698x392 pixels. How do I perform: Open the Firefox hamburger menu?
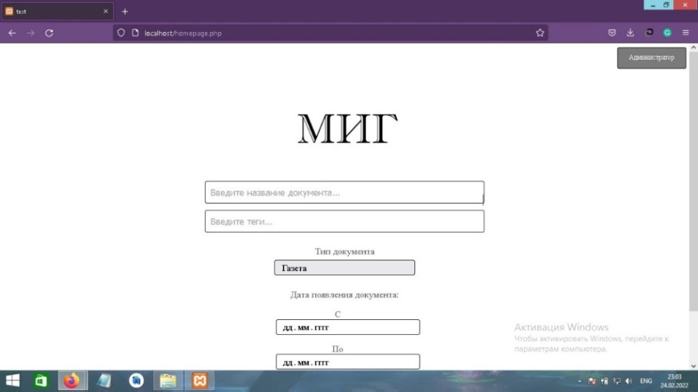point(685,33)
